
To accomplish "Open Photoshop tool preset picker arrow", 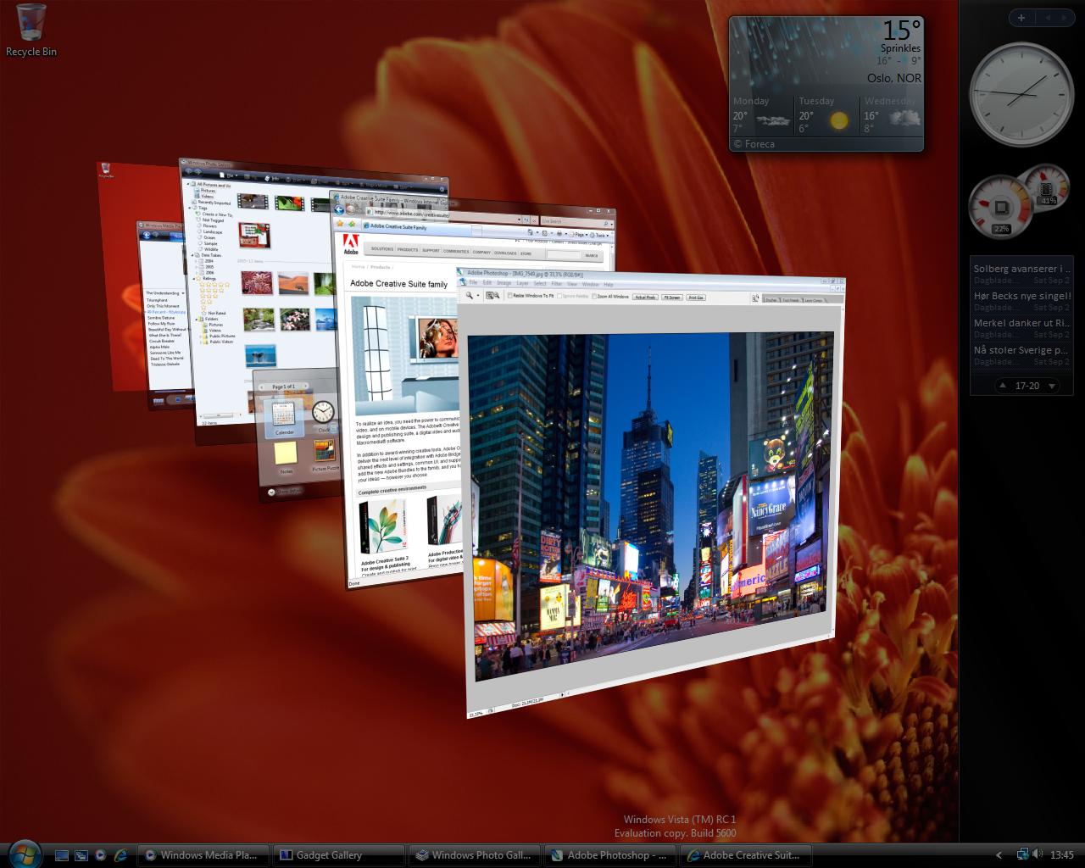I will pos(478,295).
